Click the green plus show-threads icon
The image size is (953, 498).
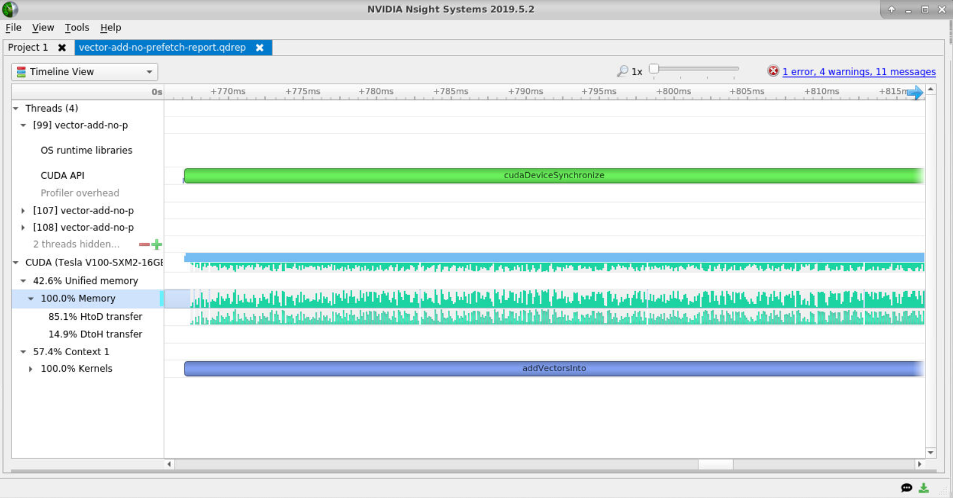coord(157,244)
